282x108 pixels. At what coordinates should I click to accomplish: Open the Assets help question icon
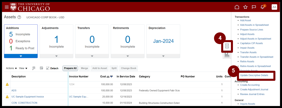pyautogui.click(x=19, y=17)
